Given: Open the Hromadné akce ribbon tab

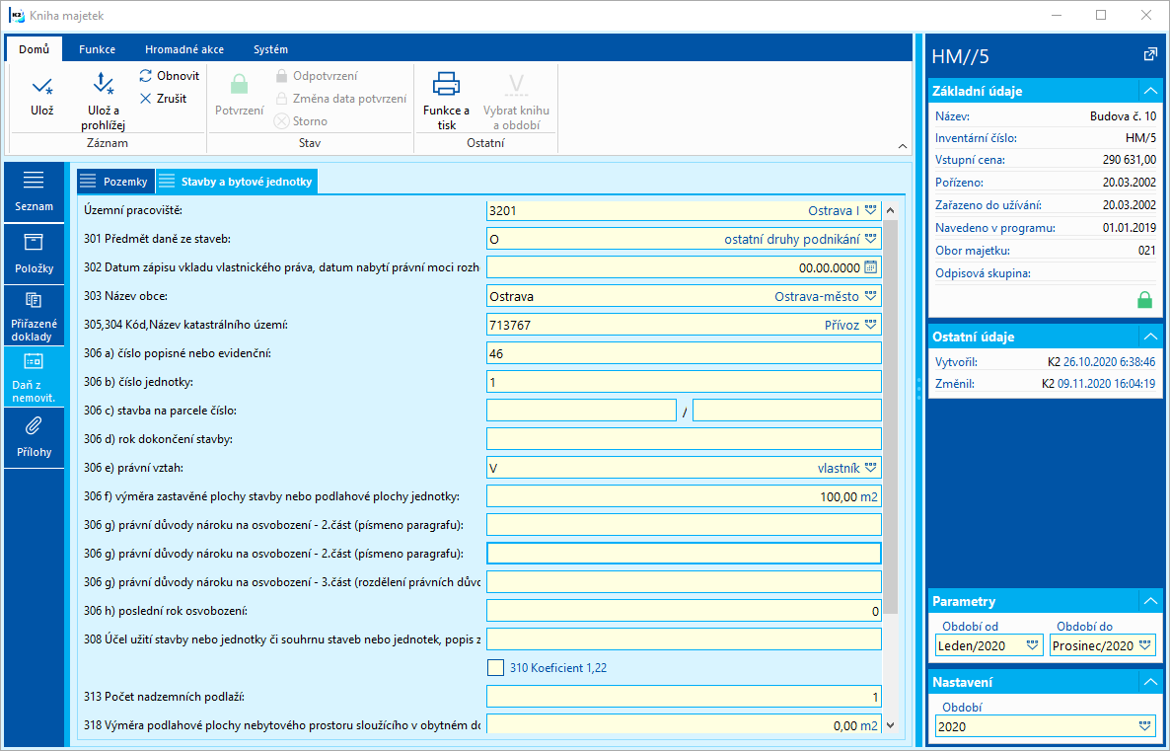Looking at the screenshot, I should point(184,49).
